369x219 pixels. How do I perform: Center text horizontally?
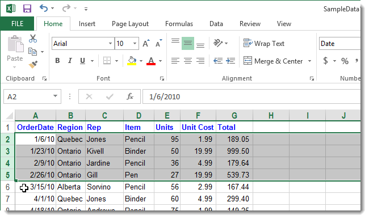click(188, 61)
